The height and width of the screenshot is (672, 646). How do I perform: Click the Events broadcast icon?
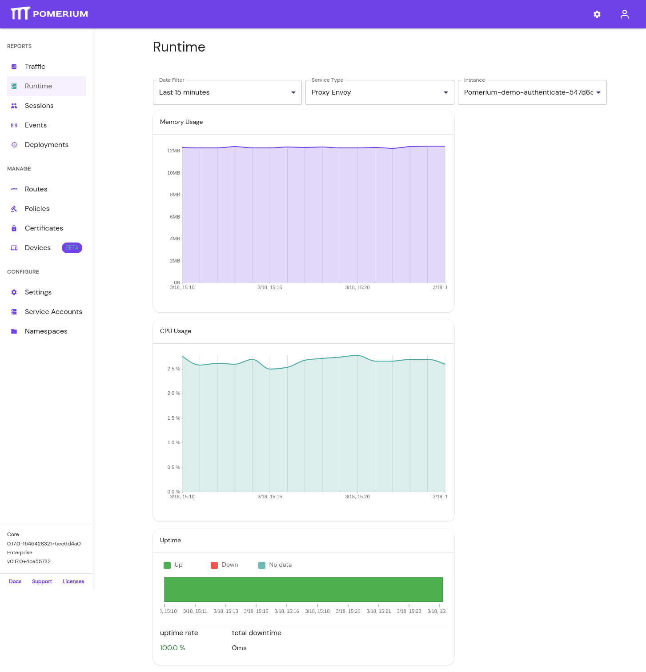pos(14,125)
